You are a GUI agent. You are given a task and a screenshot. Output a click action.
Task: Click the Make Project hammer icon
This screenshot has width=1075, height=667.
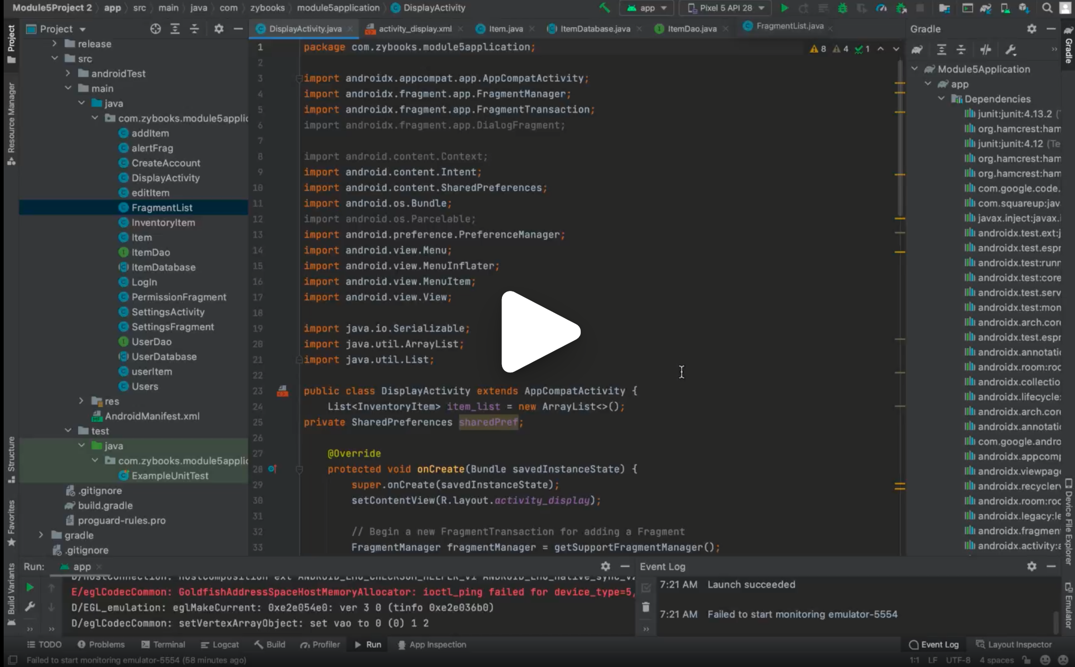tap(605, 8)
